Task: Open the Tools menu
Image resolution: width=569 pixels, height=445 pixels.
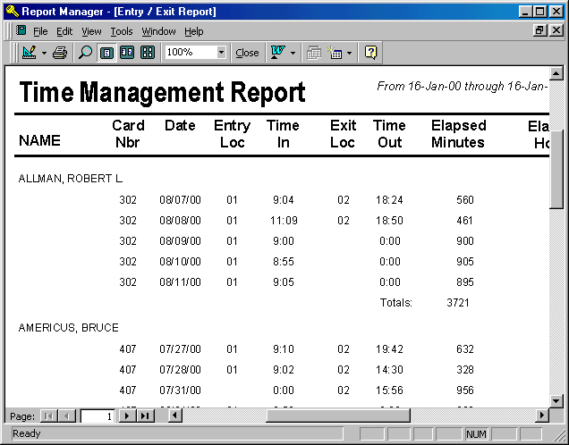Action: tap(122, 31)
